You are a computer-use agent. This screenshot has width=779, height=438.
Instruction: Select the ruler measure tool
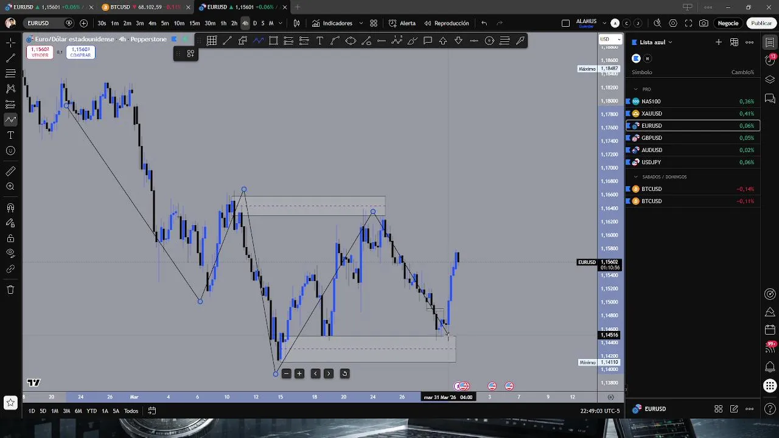pos(10,172)
